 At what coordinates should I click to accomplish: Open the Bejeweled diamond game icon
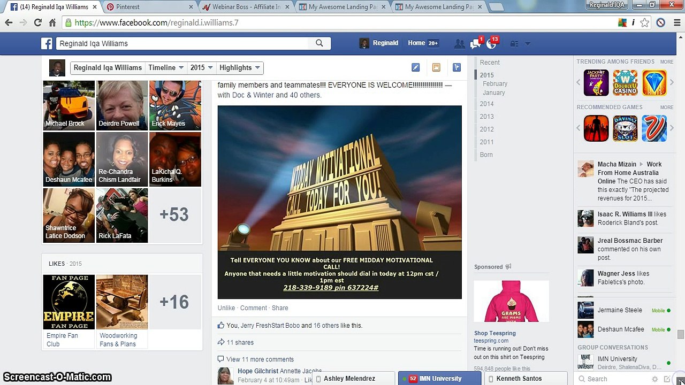click(x=654, y=83)
